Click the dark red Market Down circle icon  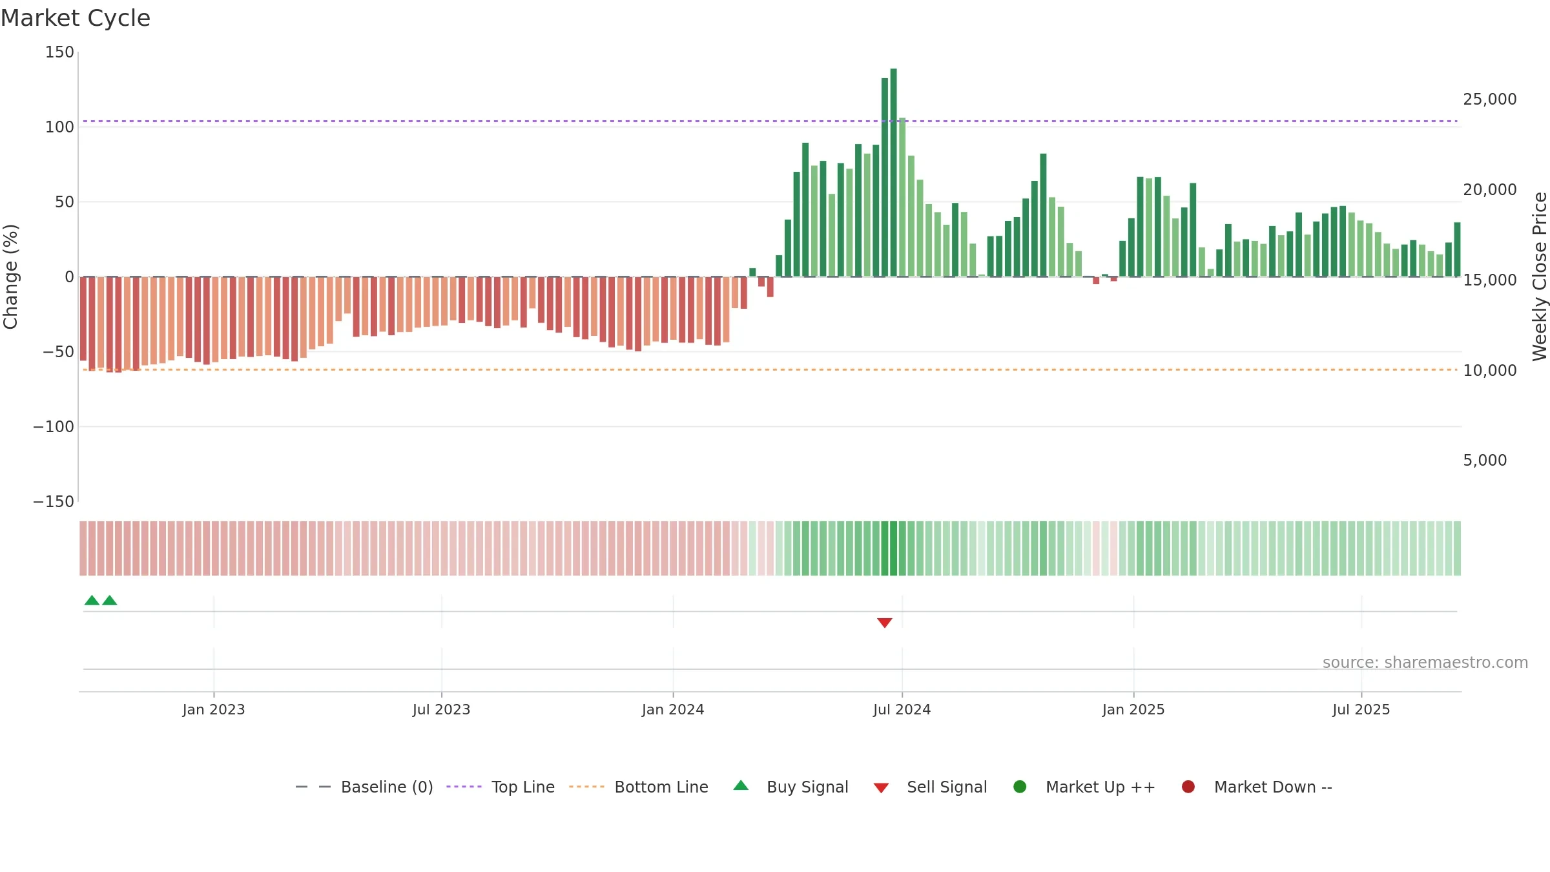coord(1188,787)
